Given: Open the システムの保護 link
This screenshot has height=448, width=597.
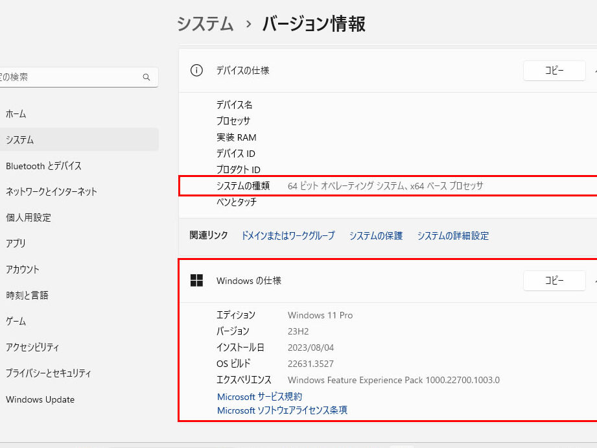Looking at the screenshot, I should [376, 236].
